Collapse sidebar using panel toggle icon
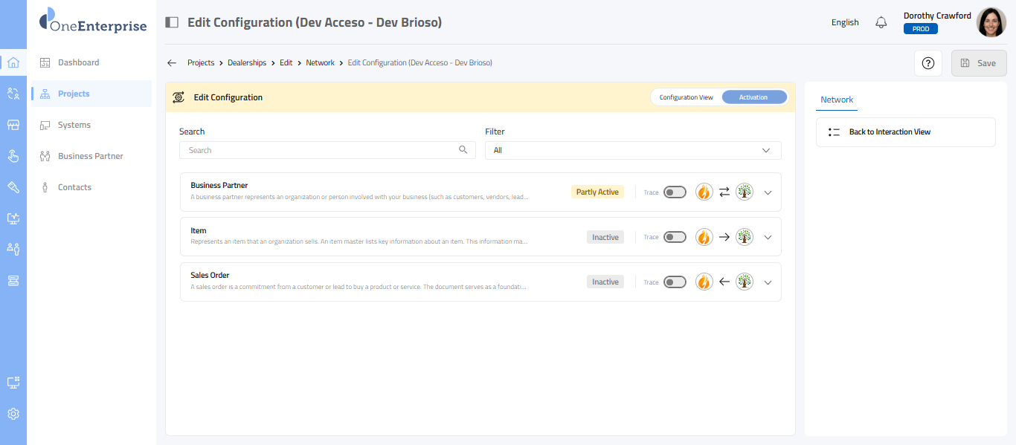The width and height of the screenshot is (1016, 445). (x=172, y=22)
